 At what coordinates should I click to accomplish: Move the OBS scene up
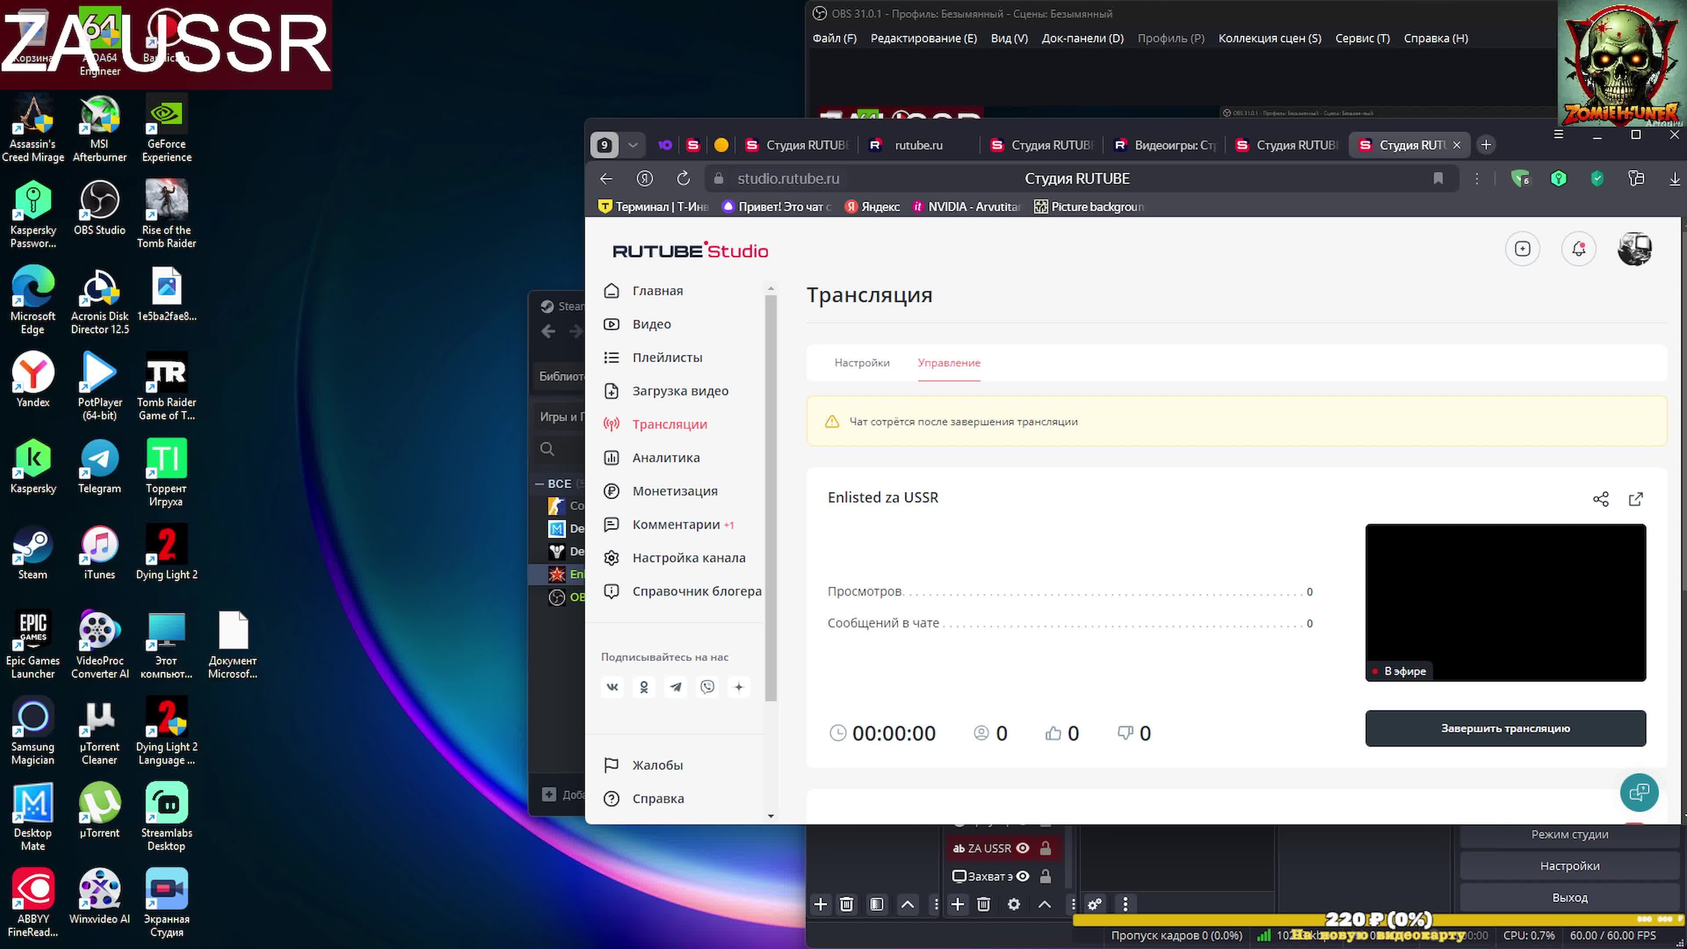point(908,905)
